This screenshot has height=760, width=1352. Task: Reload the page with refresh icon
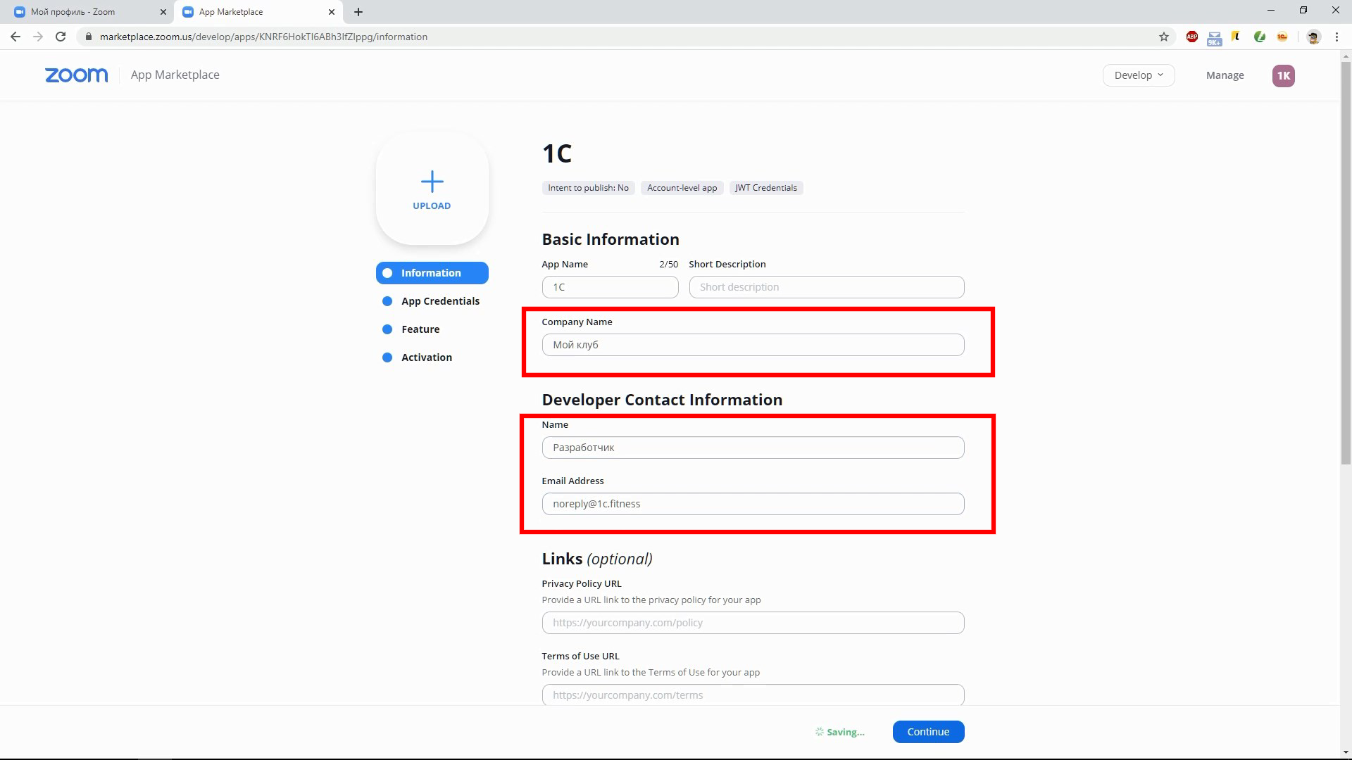point(61,37)
